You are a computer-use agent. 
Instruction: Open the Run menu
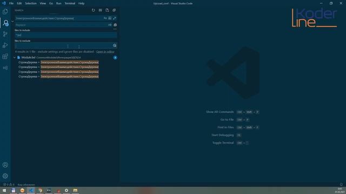(x=59, y=3)
